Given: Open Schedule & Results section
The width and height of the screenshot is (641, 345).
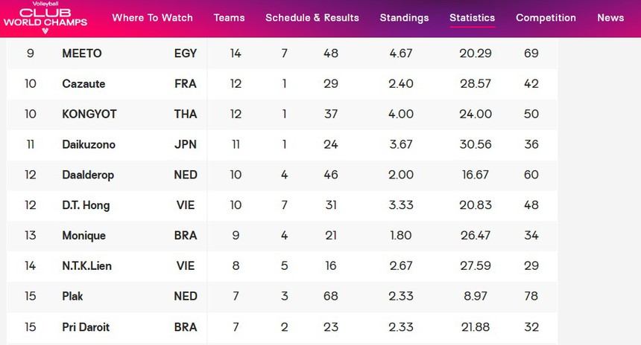Looking at the screenshot, I should (312, 18).
